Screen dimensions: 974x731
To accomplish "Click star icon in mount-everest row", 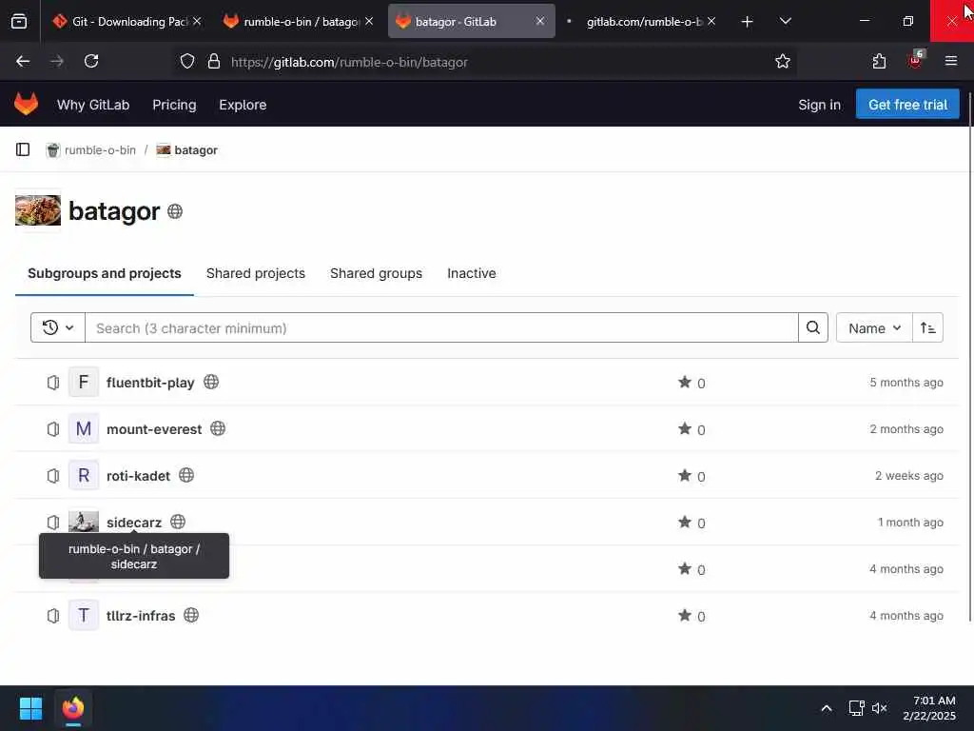I will 685,428.
